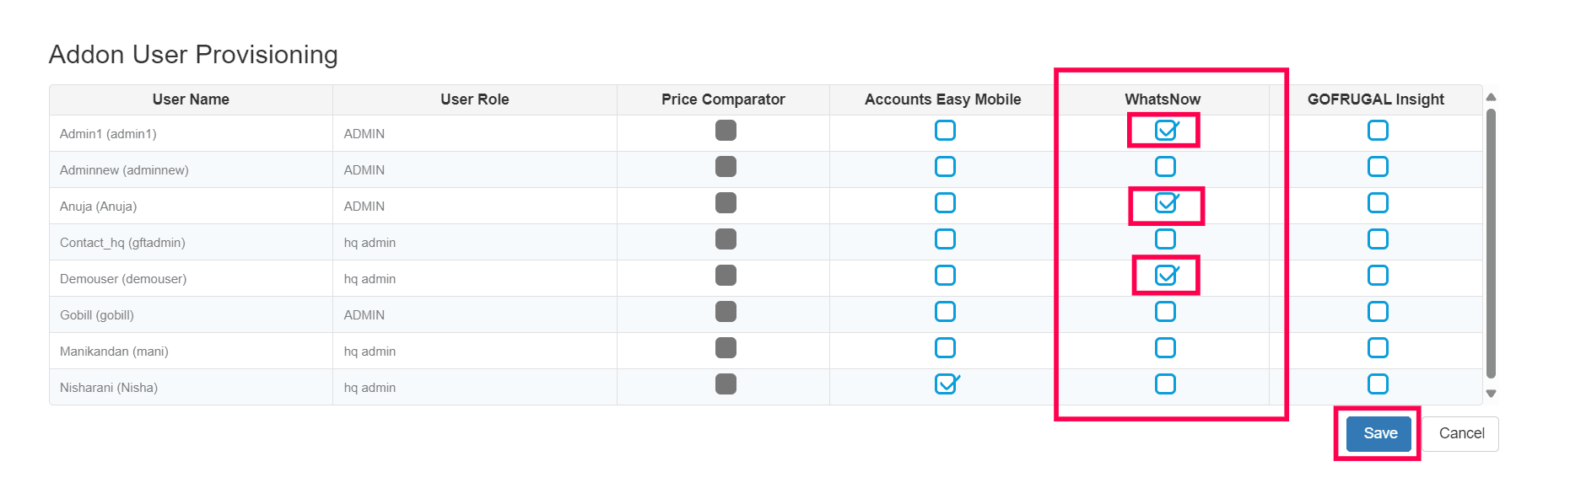Click the greyed Price Comparator box for Demouser

coord(726,276)
